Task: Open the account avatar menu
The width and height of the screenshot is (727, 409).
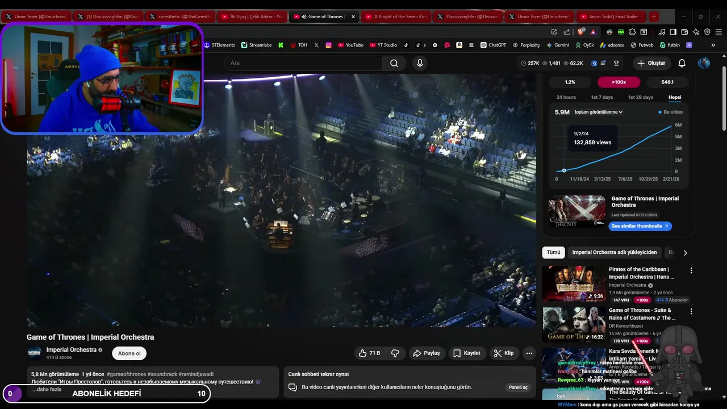Action: (x=704, y=63)
